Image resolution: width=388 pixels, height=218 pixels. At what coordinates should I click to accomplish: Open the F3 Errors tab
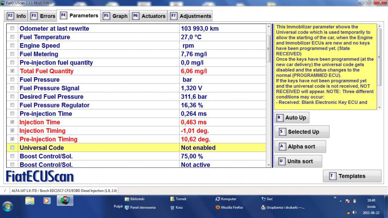43,16
